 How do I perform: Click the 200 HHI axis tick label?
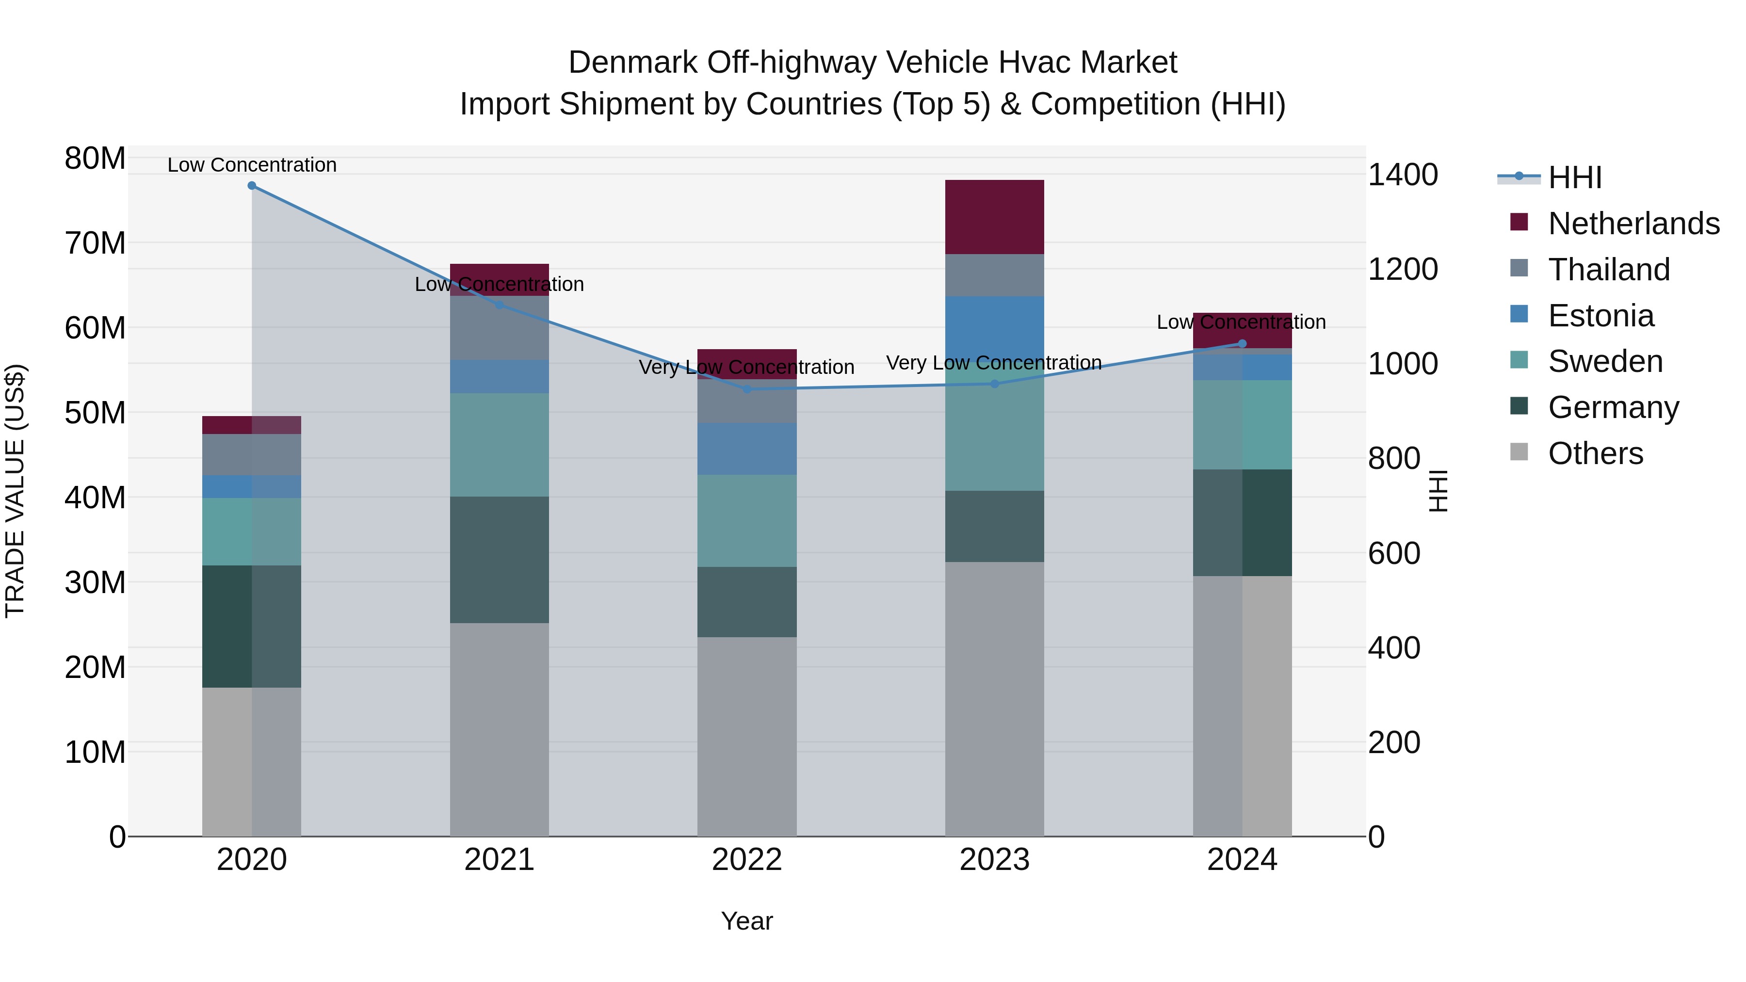point(1394,743)
